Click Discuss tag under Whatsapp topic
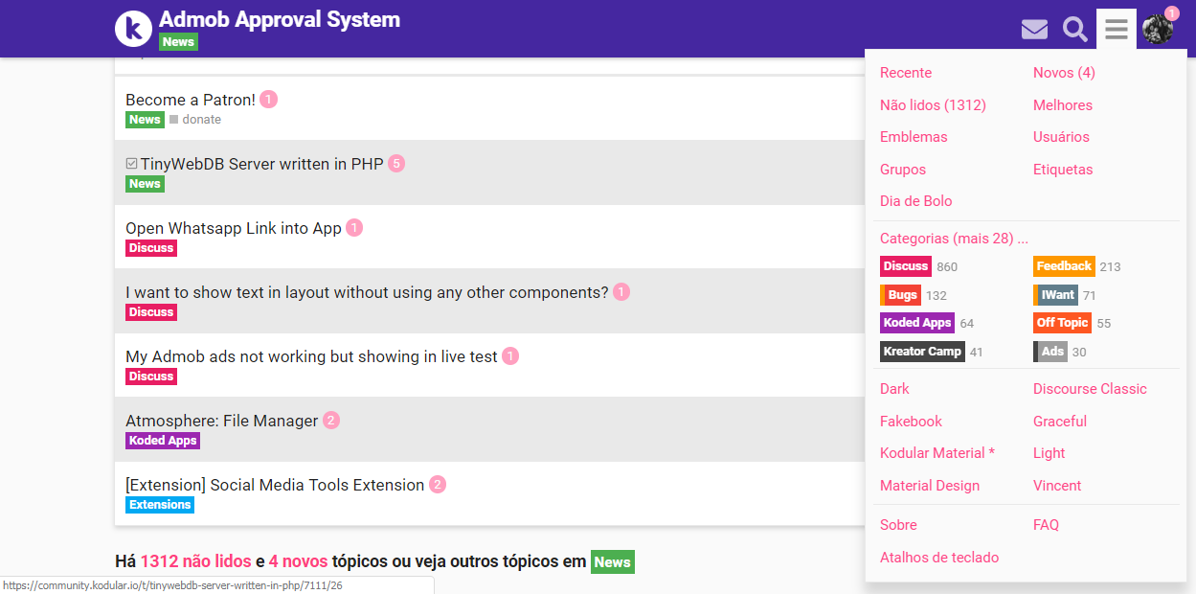Viewport: 1196px width, 594px height. click(x=151, y=248)
